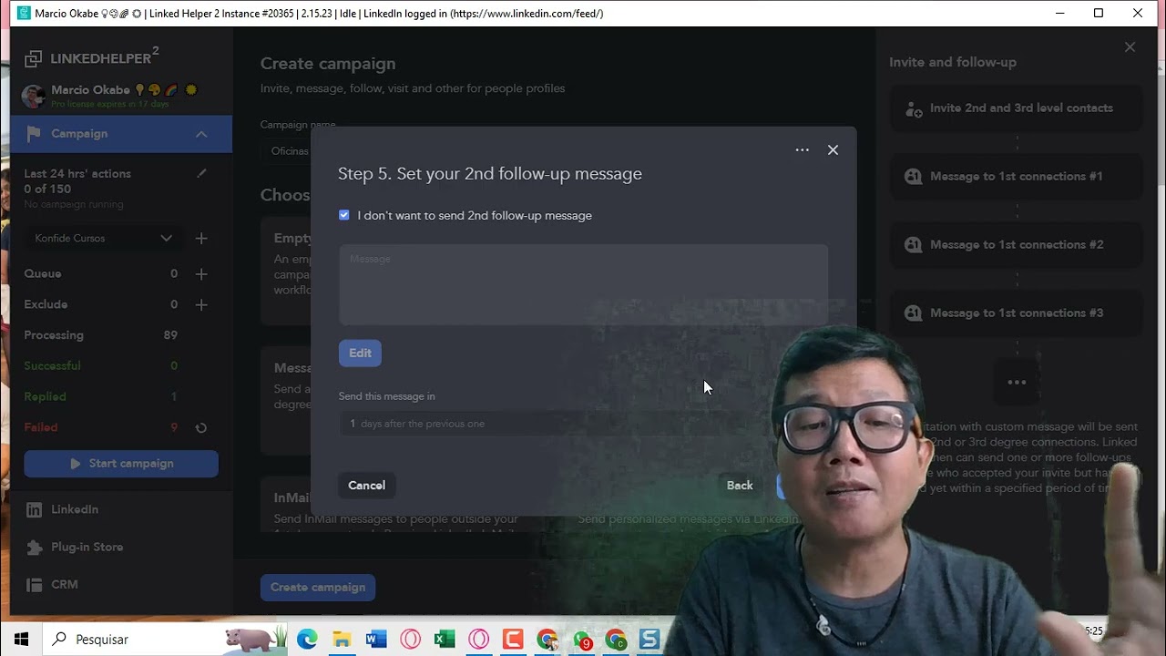1166x656 pixels.
Task: Add a new campaign with plus icon
Action: point(201,238)
